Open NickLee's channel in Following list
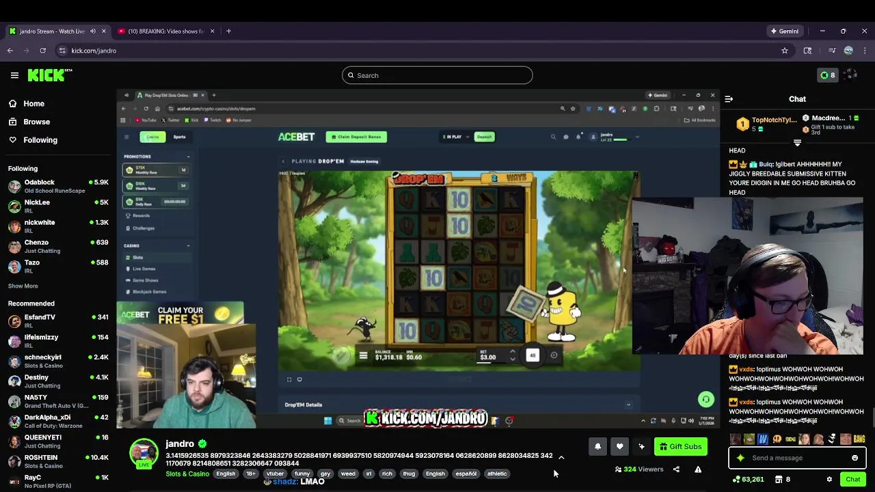Screen dimensions: 875x492 (58, 206)
